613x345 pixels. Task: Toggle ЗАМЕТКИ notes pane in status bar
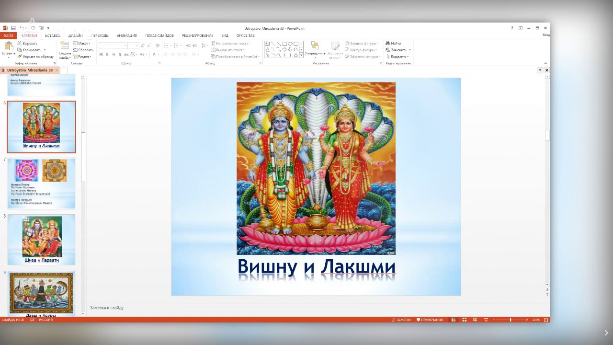coord(401,320)
